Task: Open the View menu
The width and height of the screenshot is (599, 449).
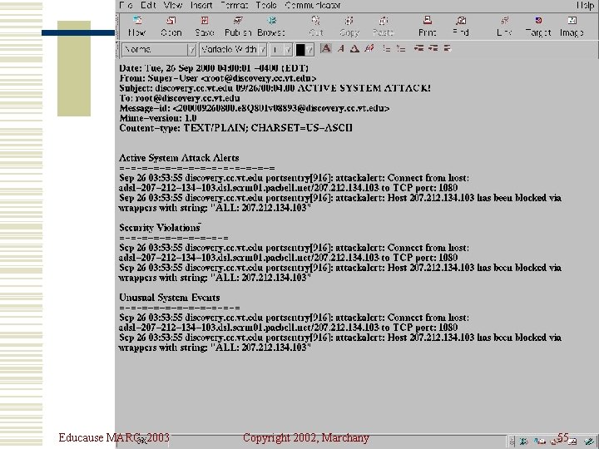Action: pos(173,5)
